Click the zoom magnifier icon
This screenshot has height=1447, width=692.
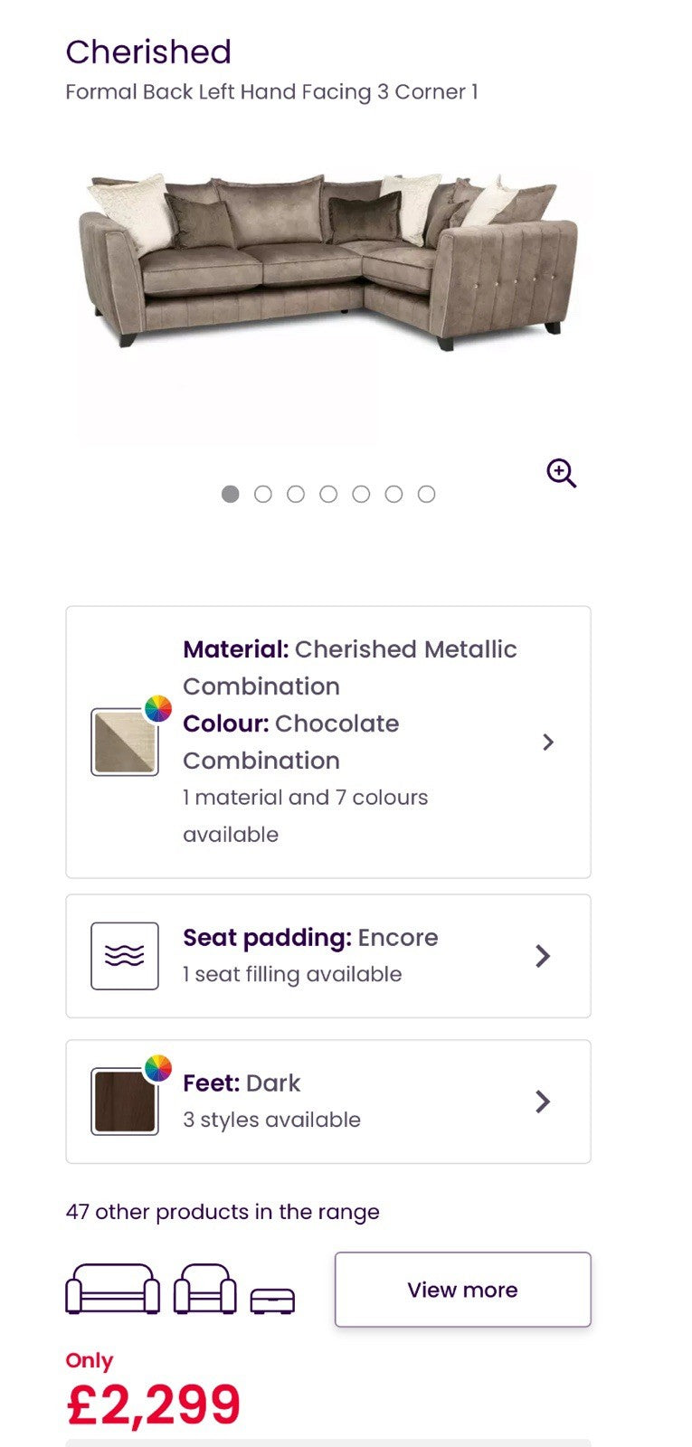pyautogui.click(x=561, y=473)
